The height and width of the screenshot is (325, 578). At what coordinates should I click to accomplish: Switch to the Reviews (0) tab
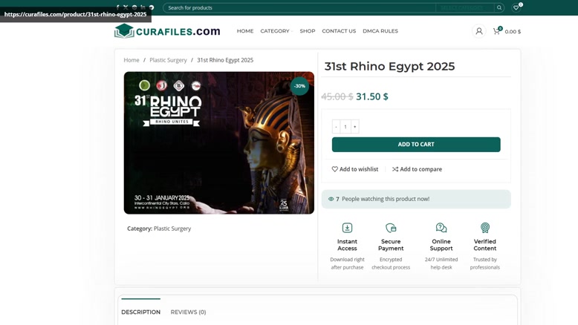coord(188,312)
